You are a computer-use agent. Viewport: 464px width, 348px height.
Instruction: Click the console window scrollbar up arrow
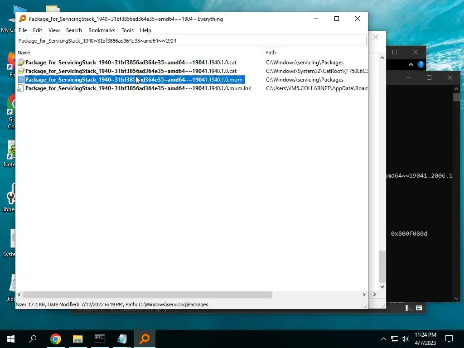pos(456,89)
